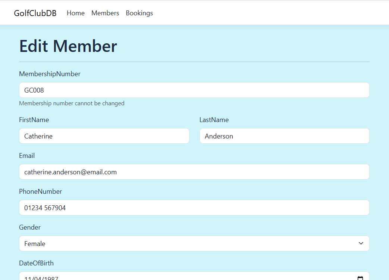
Task: Edit the LastName field with Anderson
Action: point(285,136)
